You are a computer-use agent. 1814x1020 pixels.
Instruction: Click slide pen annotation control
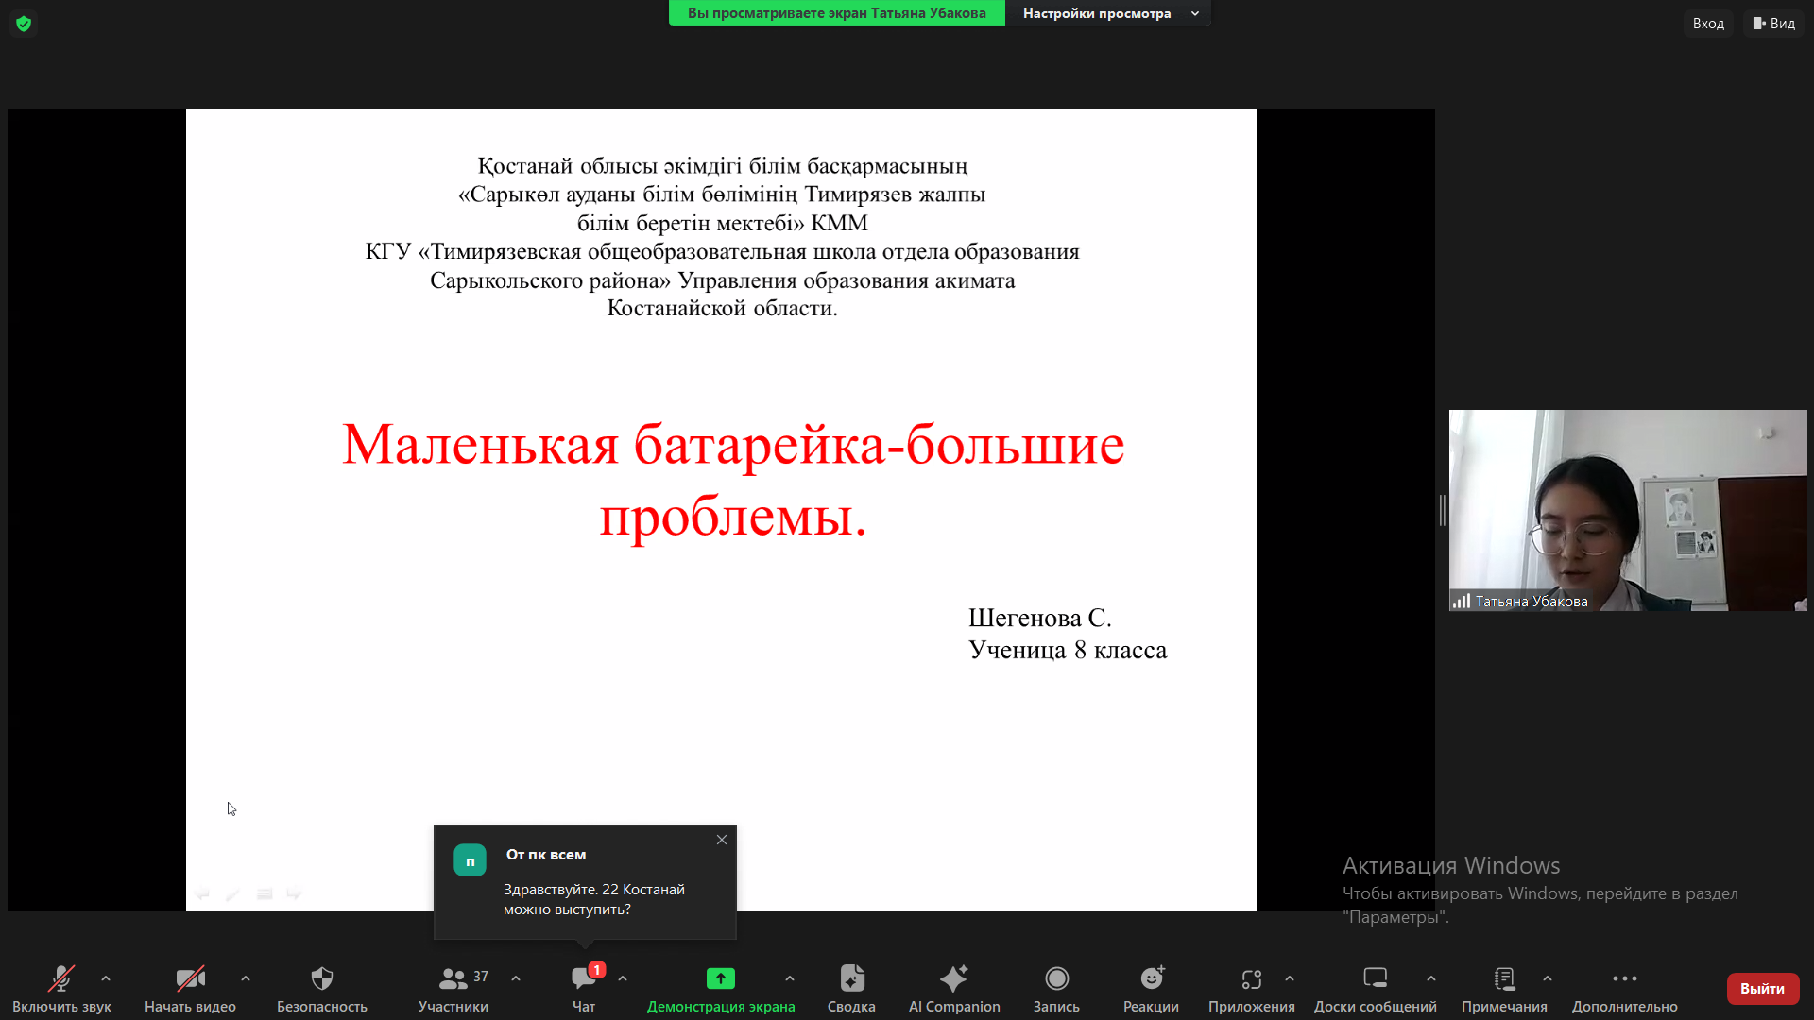pos(233,893)
